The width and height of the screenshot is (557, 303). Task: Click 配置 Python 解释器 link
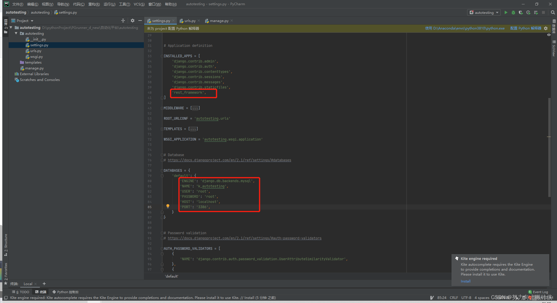(526, 28)
